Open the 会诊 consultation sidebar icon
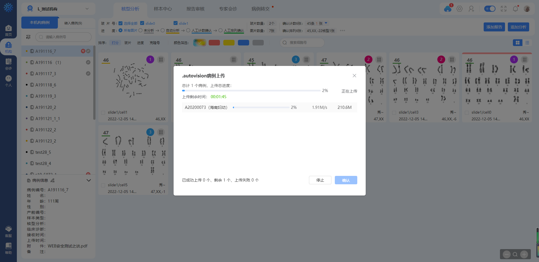 pos(8,64)
